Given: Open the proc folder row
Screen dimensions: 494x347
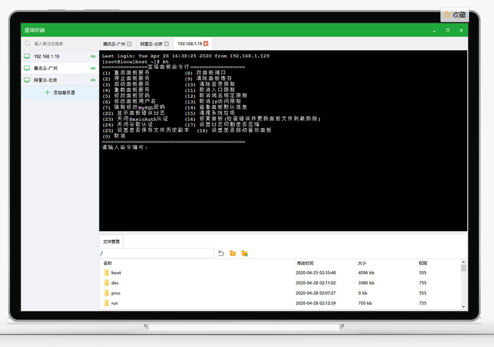Looking at the screenshot, I should point(280,293).
